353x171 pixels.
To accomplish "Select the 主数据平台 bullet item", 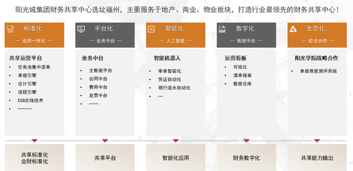I will 100,71.
